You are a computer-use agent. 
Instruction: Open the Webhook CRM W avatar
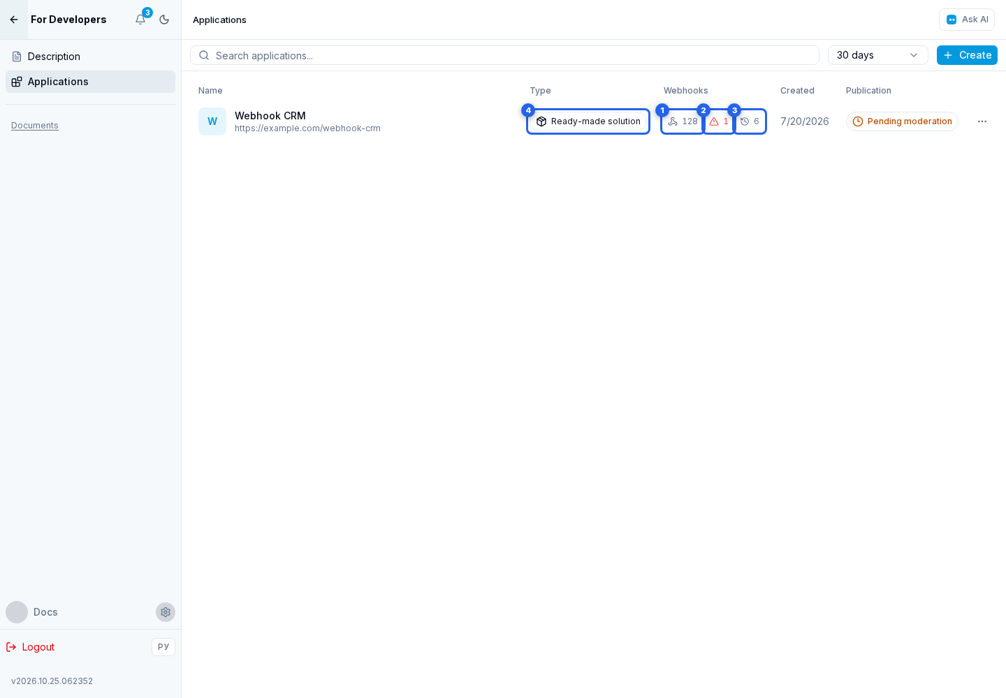click(212, 121)
